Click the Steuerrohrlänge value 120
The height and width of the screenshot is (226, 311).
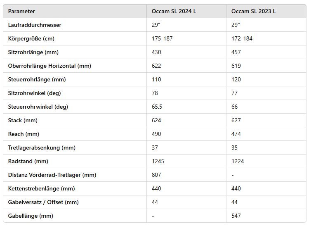click(x=236, y=79)
